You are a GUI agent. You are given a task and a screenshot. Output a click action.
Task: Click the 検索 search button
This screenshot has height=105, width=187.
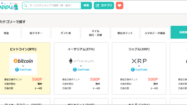(x=86, y=5)
